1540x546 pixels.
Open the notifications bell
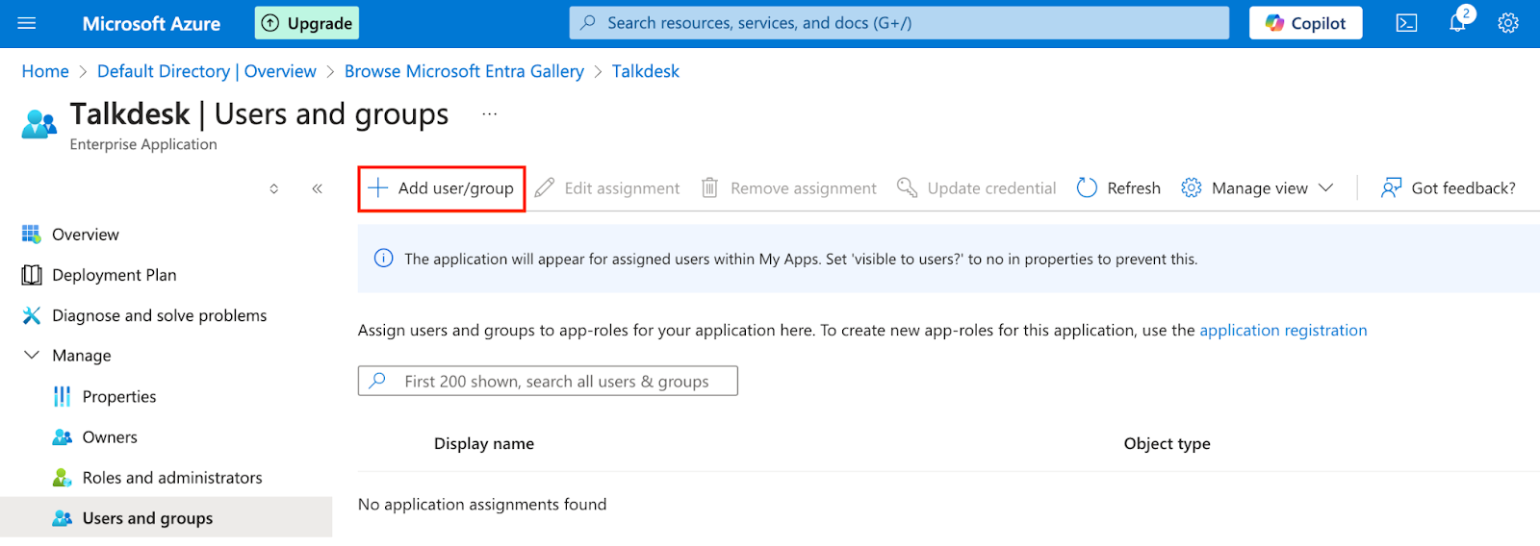pos(1457,23)
